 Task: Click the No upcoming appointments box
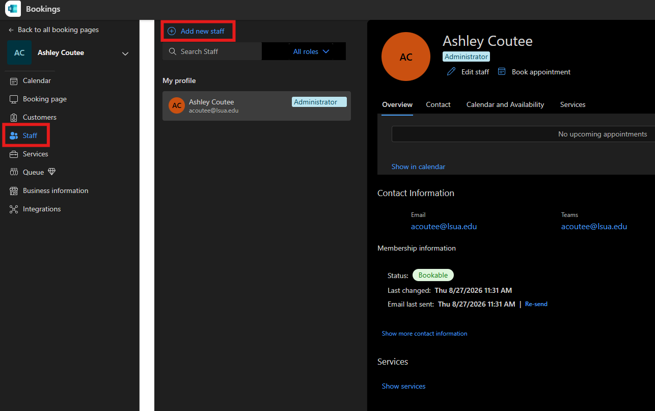click(523, 134)
